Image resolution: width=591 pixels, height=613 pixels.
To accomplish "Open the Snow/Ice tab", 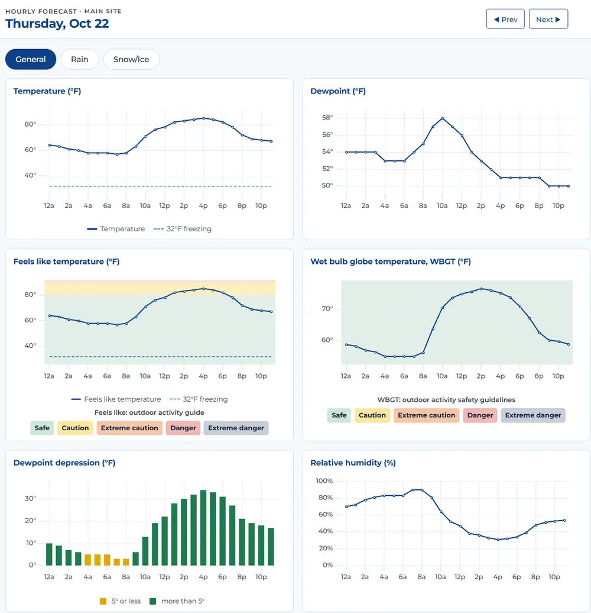I will click(131, 59).
